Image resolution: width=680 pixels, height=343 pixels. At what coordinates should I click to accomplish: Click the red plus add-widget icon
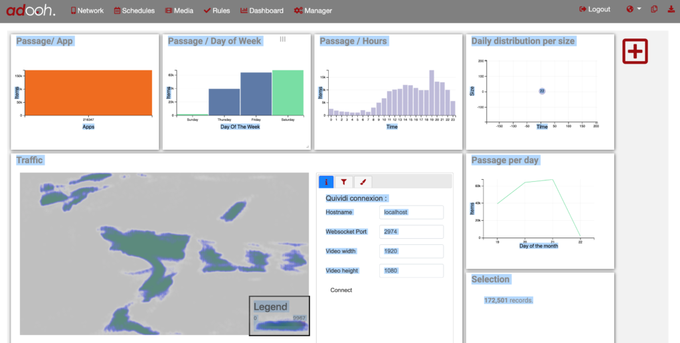(x=635, y=52)
